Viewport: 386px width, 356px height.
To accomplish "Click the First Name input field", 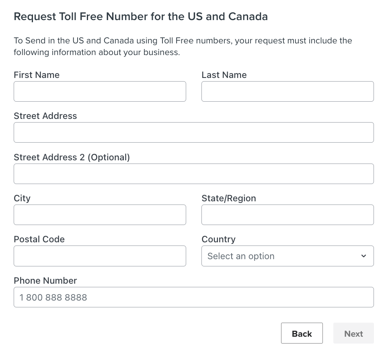I will [x=100, y=92].
